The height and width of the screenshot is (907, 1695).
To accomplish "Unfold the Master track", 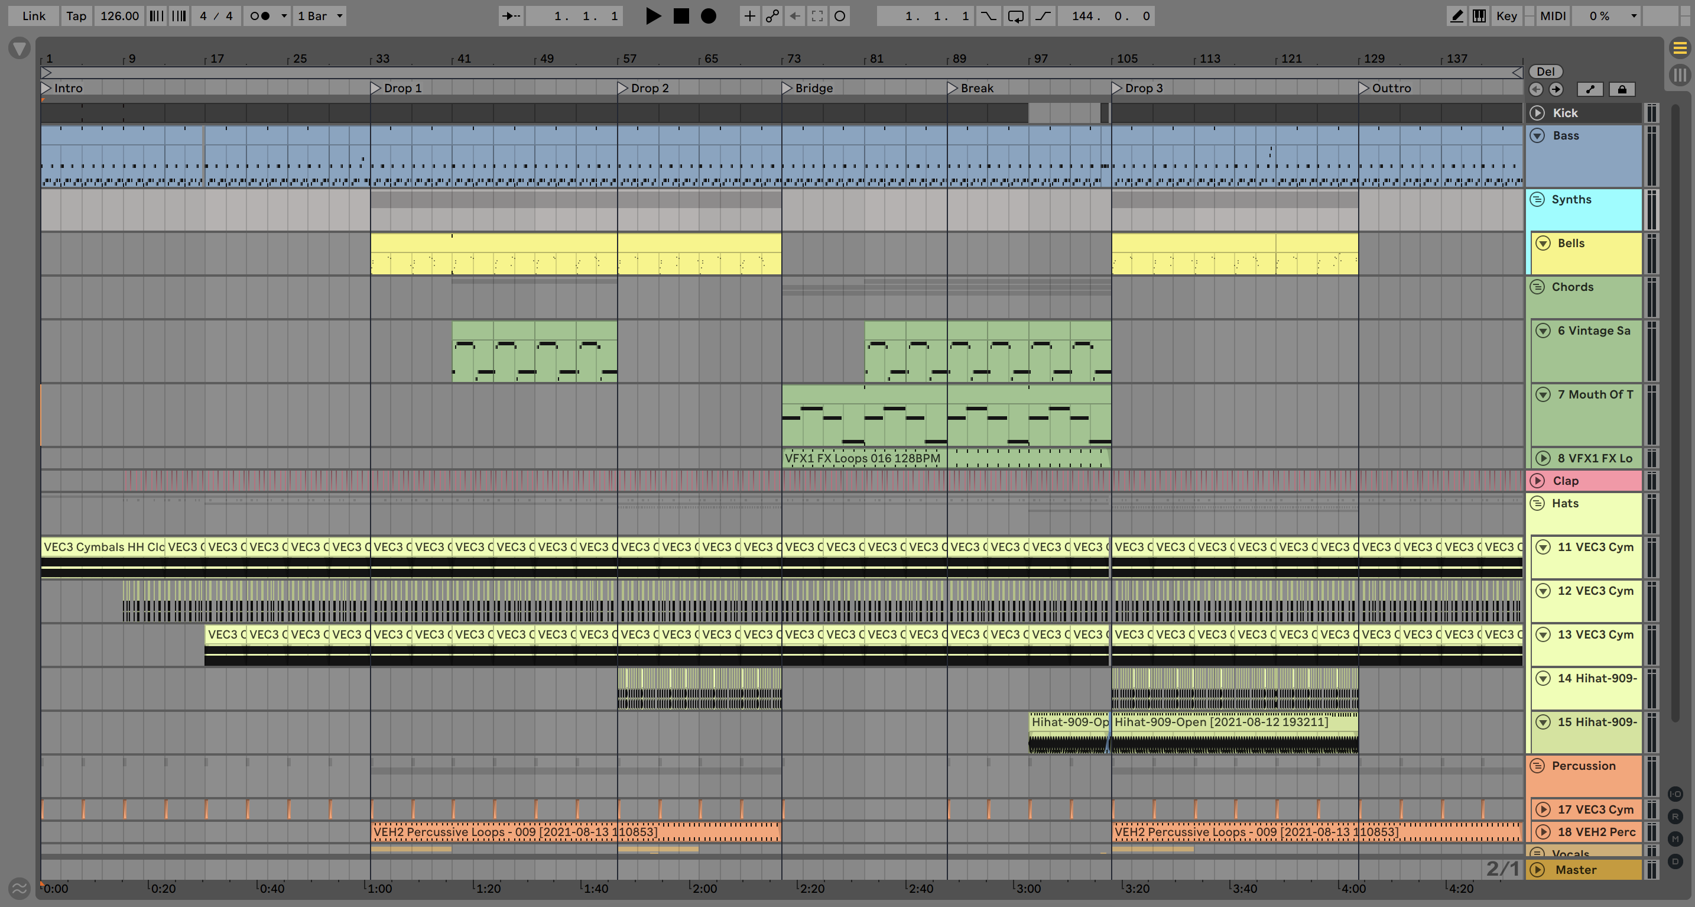I will [x=1537, y=870].
